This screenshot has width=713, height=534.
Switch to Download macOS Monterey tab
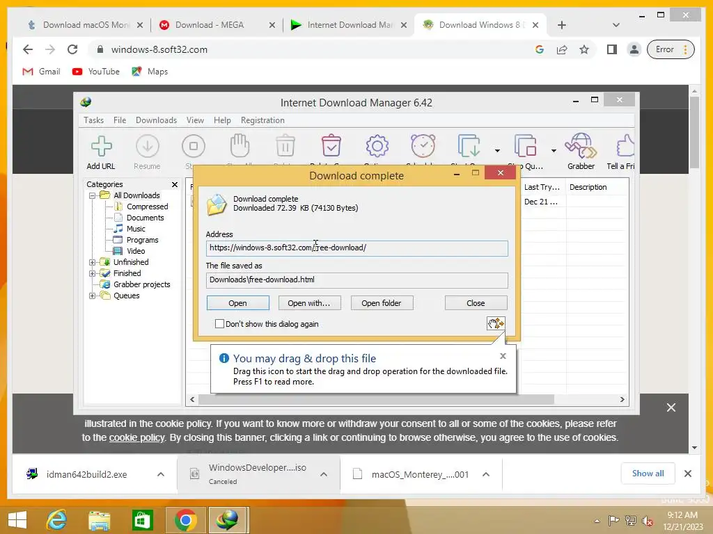(x=84, y=25)
